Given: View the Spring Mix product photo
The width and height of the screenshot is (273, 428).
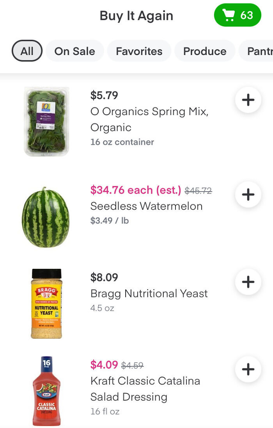Looking at the screenshot, I should pos(46,121).
